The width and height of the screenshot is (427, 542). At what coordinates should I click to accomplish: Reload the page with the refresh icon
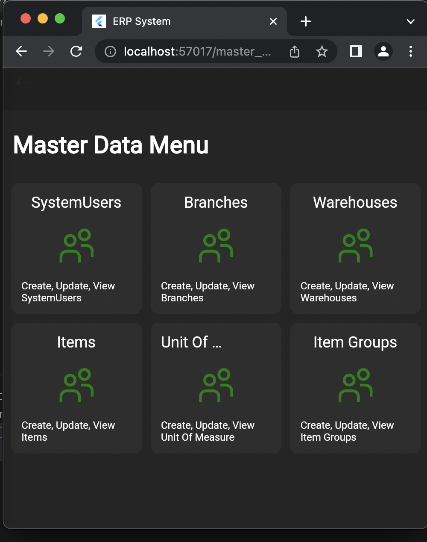point(76,52)
